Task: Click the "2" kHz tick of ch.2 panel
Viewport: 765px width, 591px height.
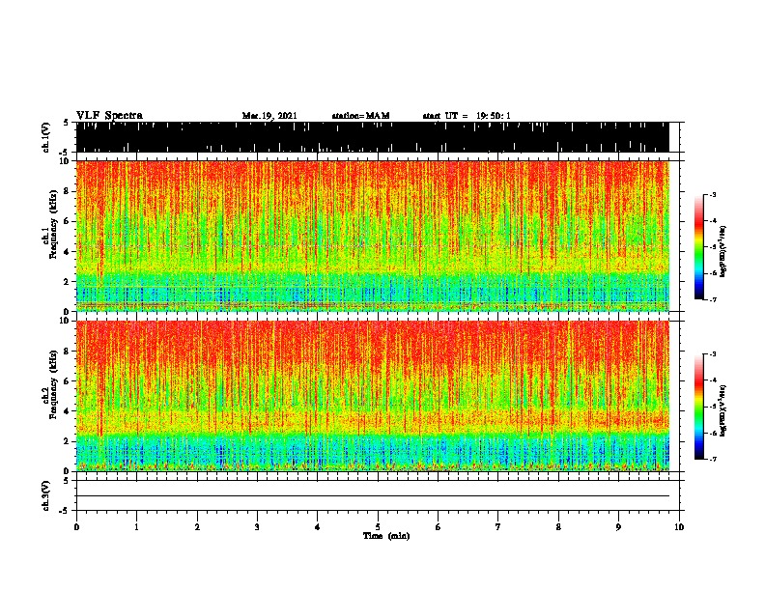Action: [68, 441]
